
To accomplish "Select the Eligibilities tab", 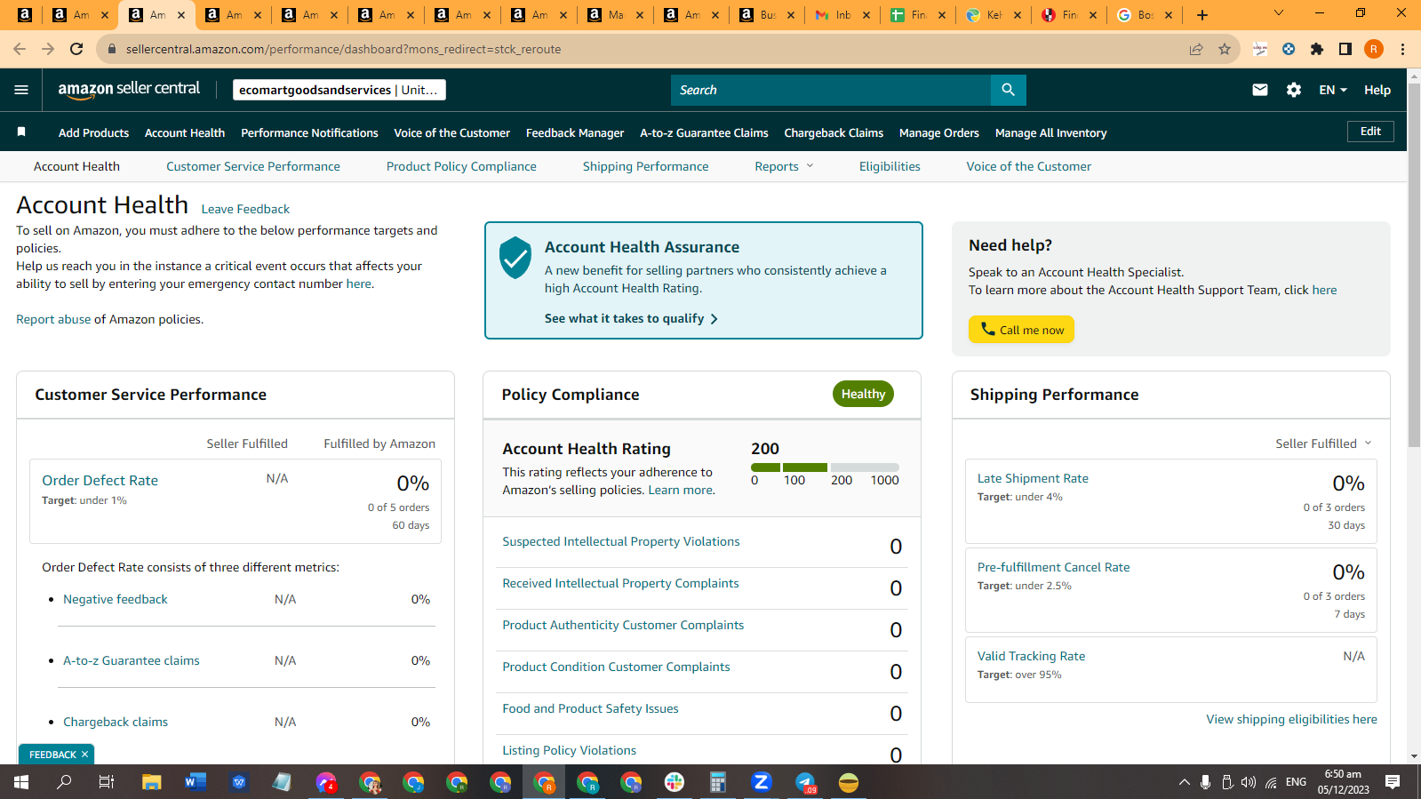I will point(890,166).
